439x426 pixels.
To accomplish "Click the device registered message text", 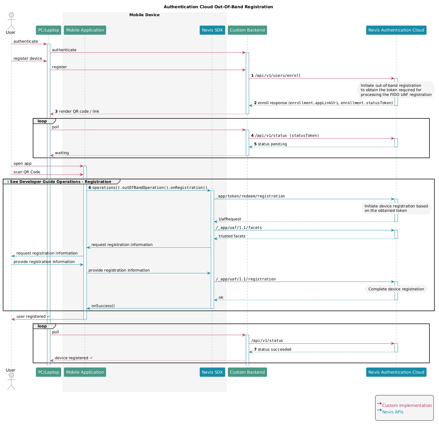I will pyautogui.click(x=71, y=358).
